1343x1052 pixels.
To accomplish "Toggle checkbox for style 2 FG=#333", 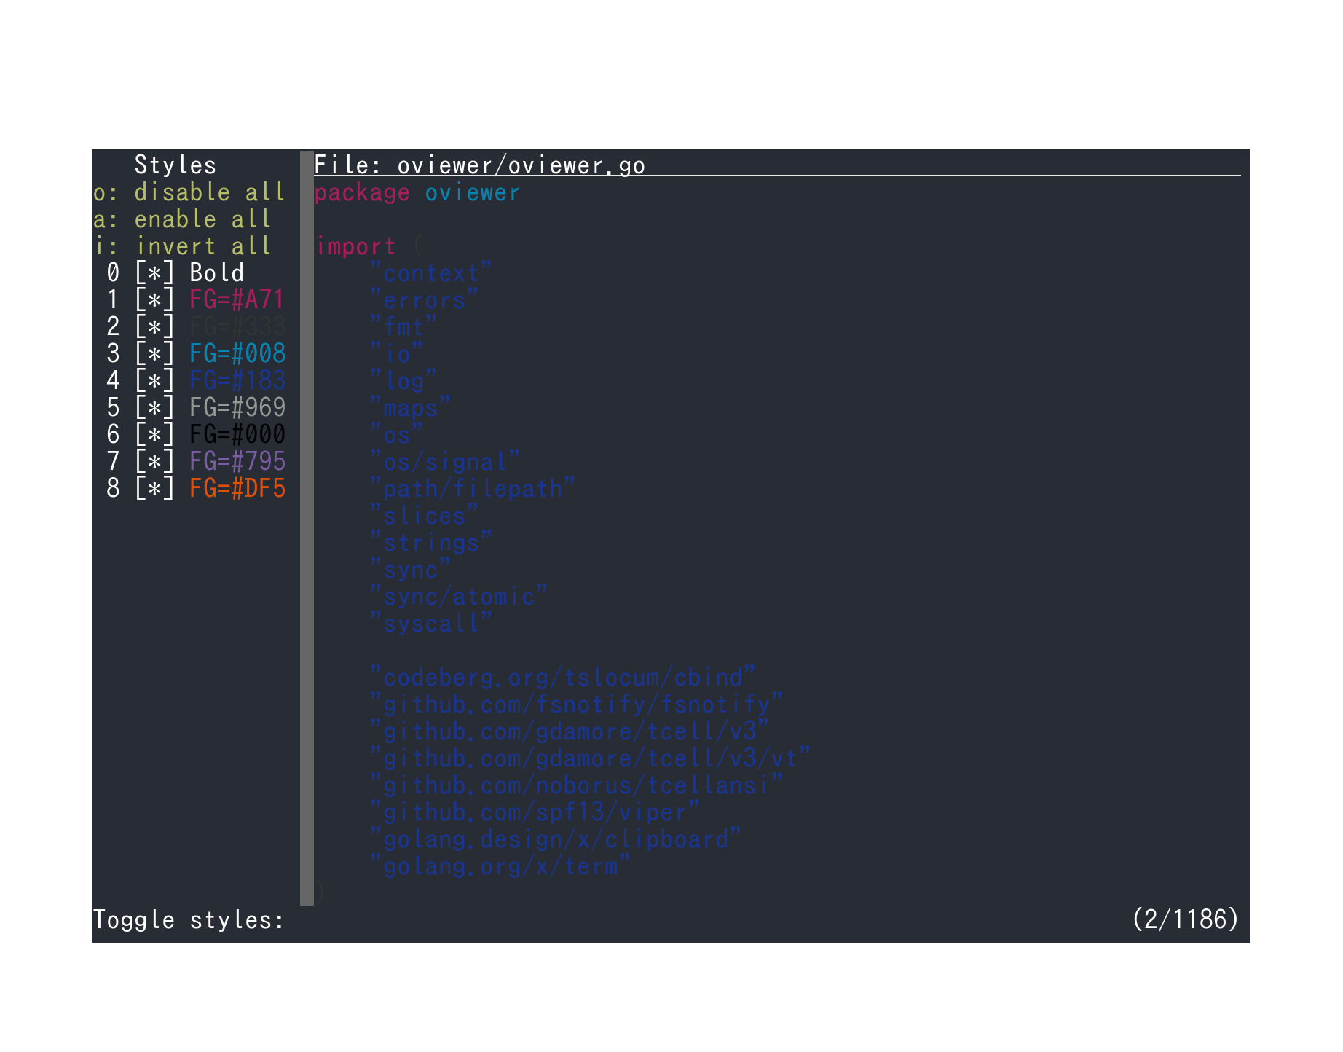I will pyautogui.click(x=154, y=327).
